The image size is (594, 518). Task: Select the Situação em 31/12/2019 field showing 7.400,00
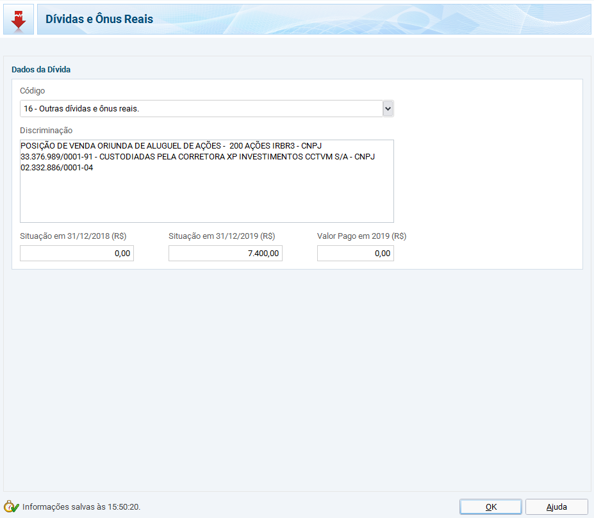click(x=225, y=254)
